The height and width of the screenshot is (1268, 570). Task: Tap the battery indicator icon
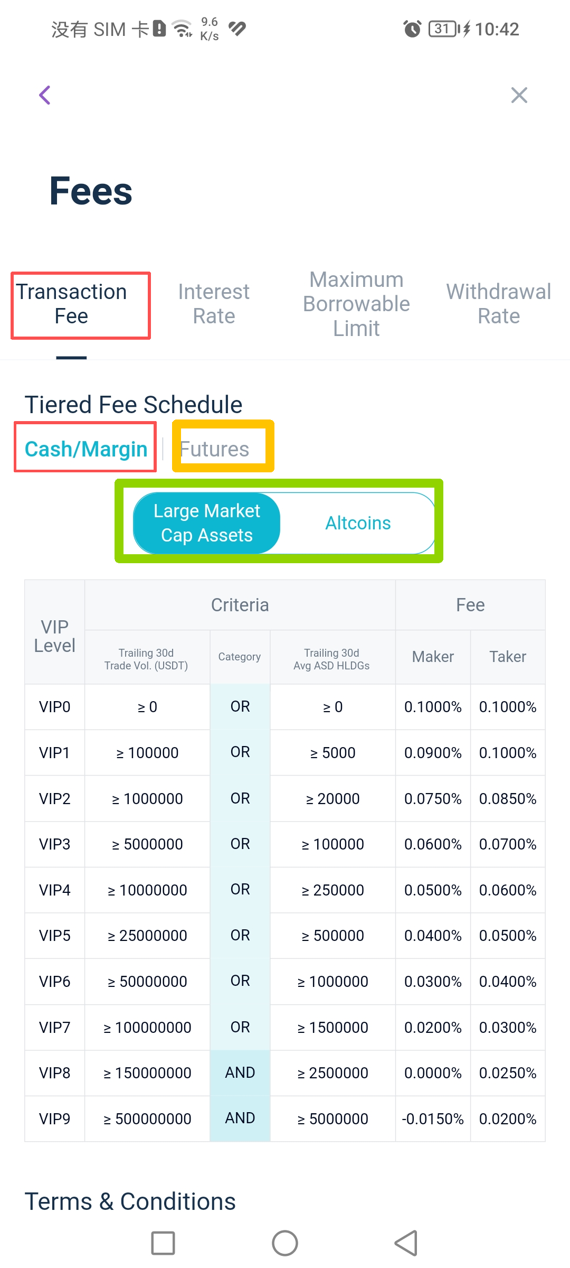point(443,29)
